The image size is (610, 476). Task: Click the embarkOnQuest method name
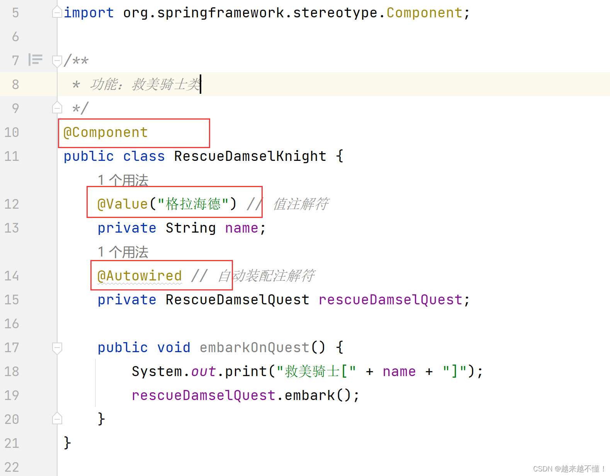(x=254, y=348)
